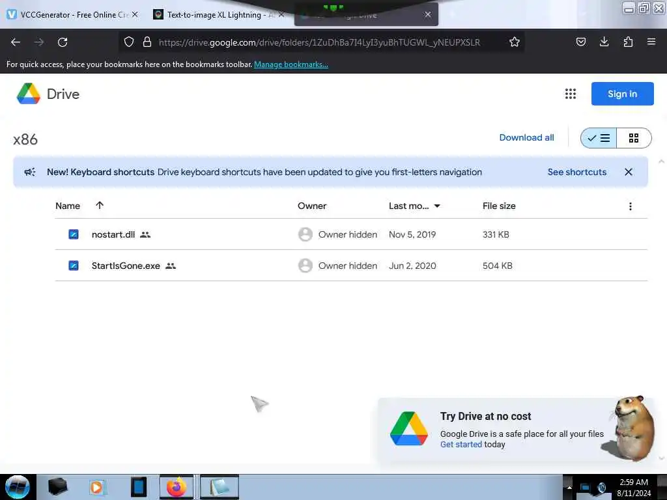Click the Google Drive logo

[x=29, y=94]
